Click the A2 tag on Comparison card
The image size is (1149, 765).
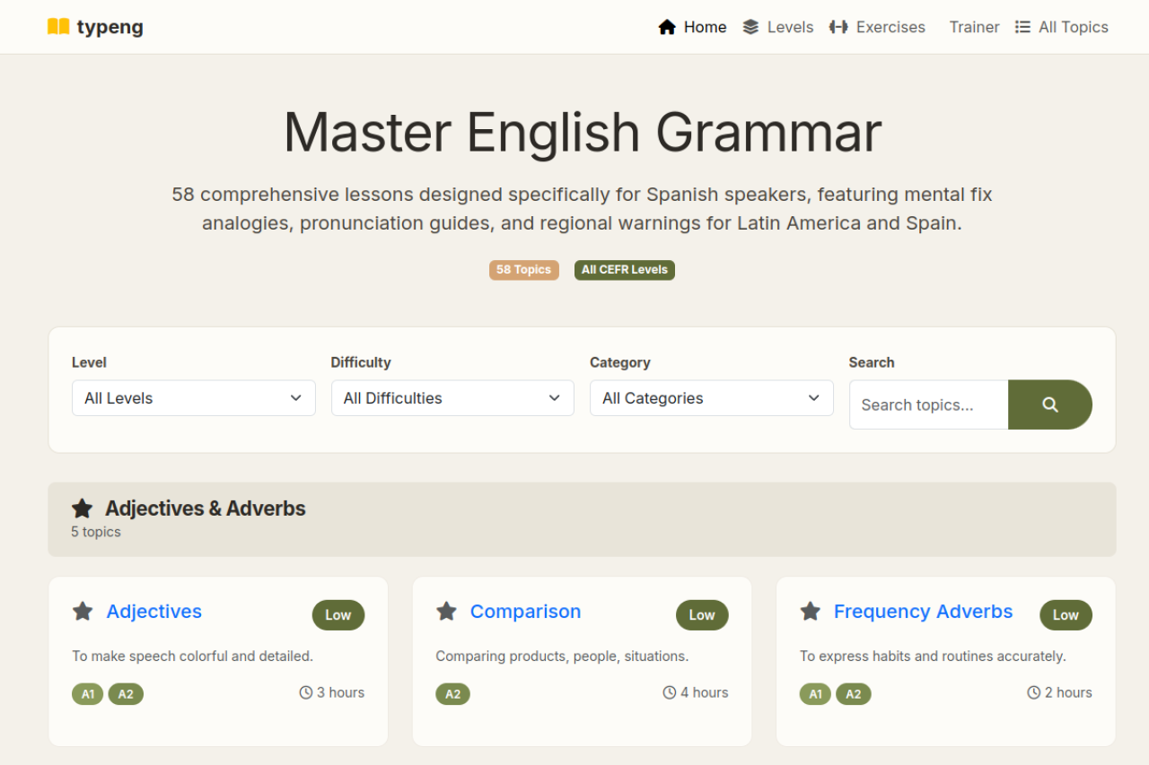coord(453,694)
